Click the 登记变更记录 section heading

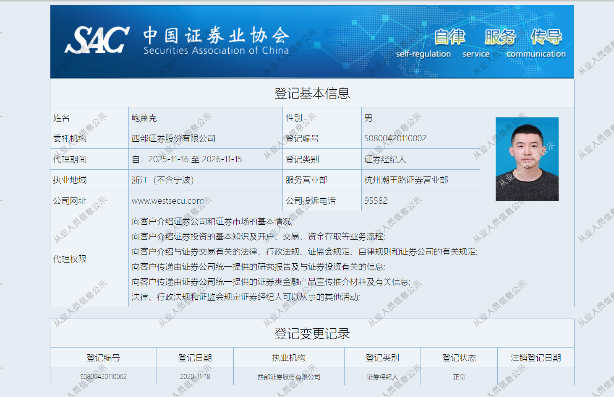click(x=312, y=334)
